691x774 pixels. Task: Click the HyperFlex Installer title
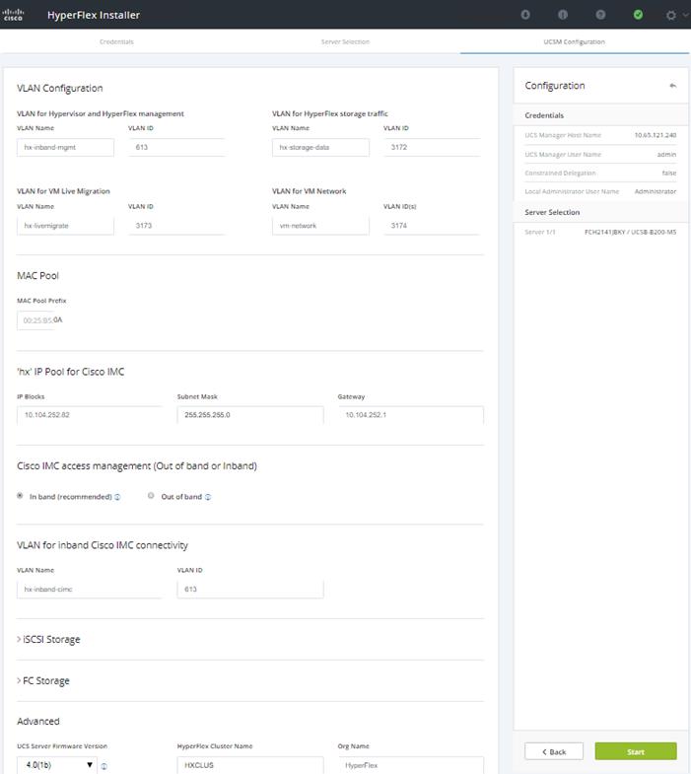(x=94, y=16)
